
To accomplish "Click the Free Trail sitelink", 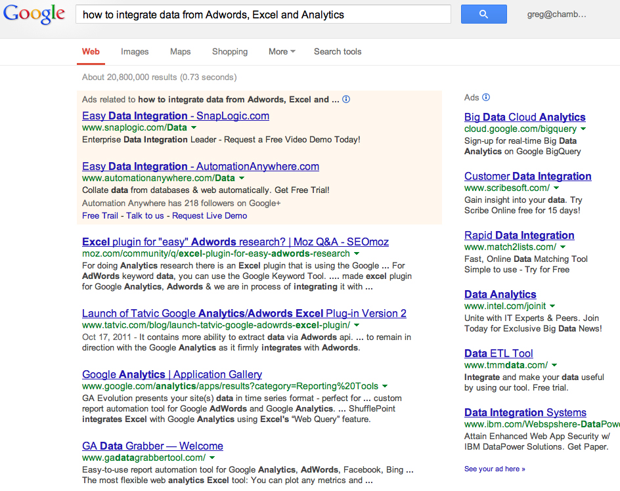I will tap(100, 215).
